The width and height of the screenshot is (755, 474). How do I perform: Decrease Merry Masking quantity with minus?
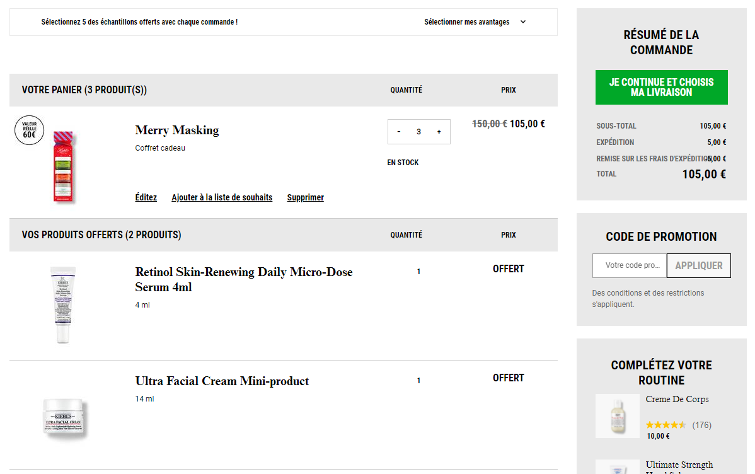tap(399, 132)
